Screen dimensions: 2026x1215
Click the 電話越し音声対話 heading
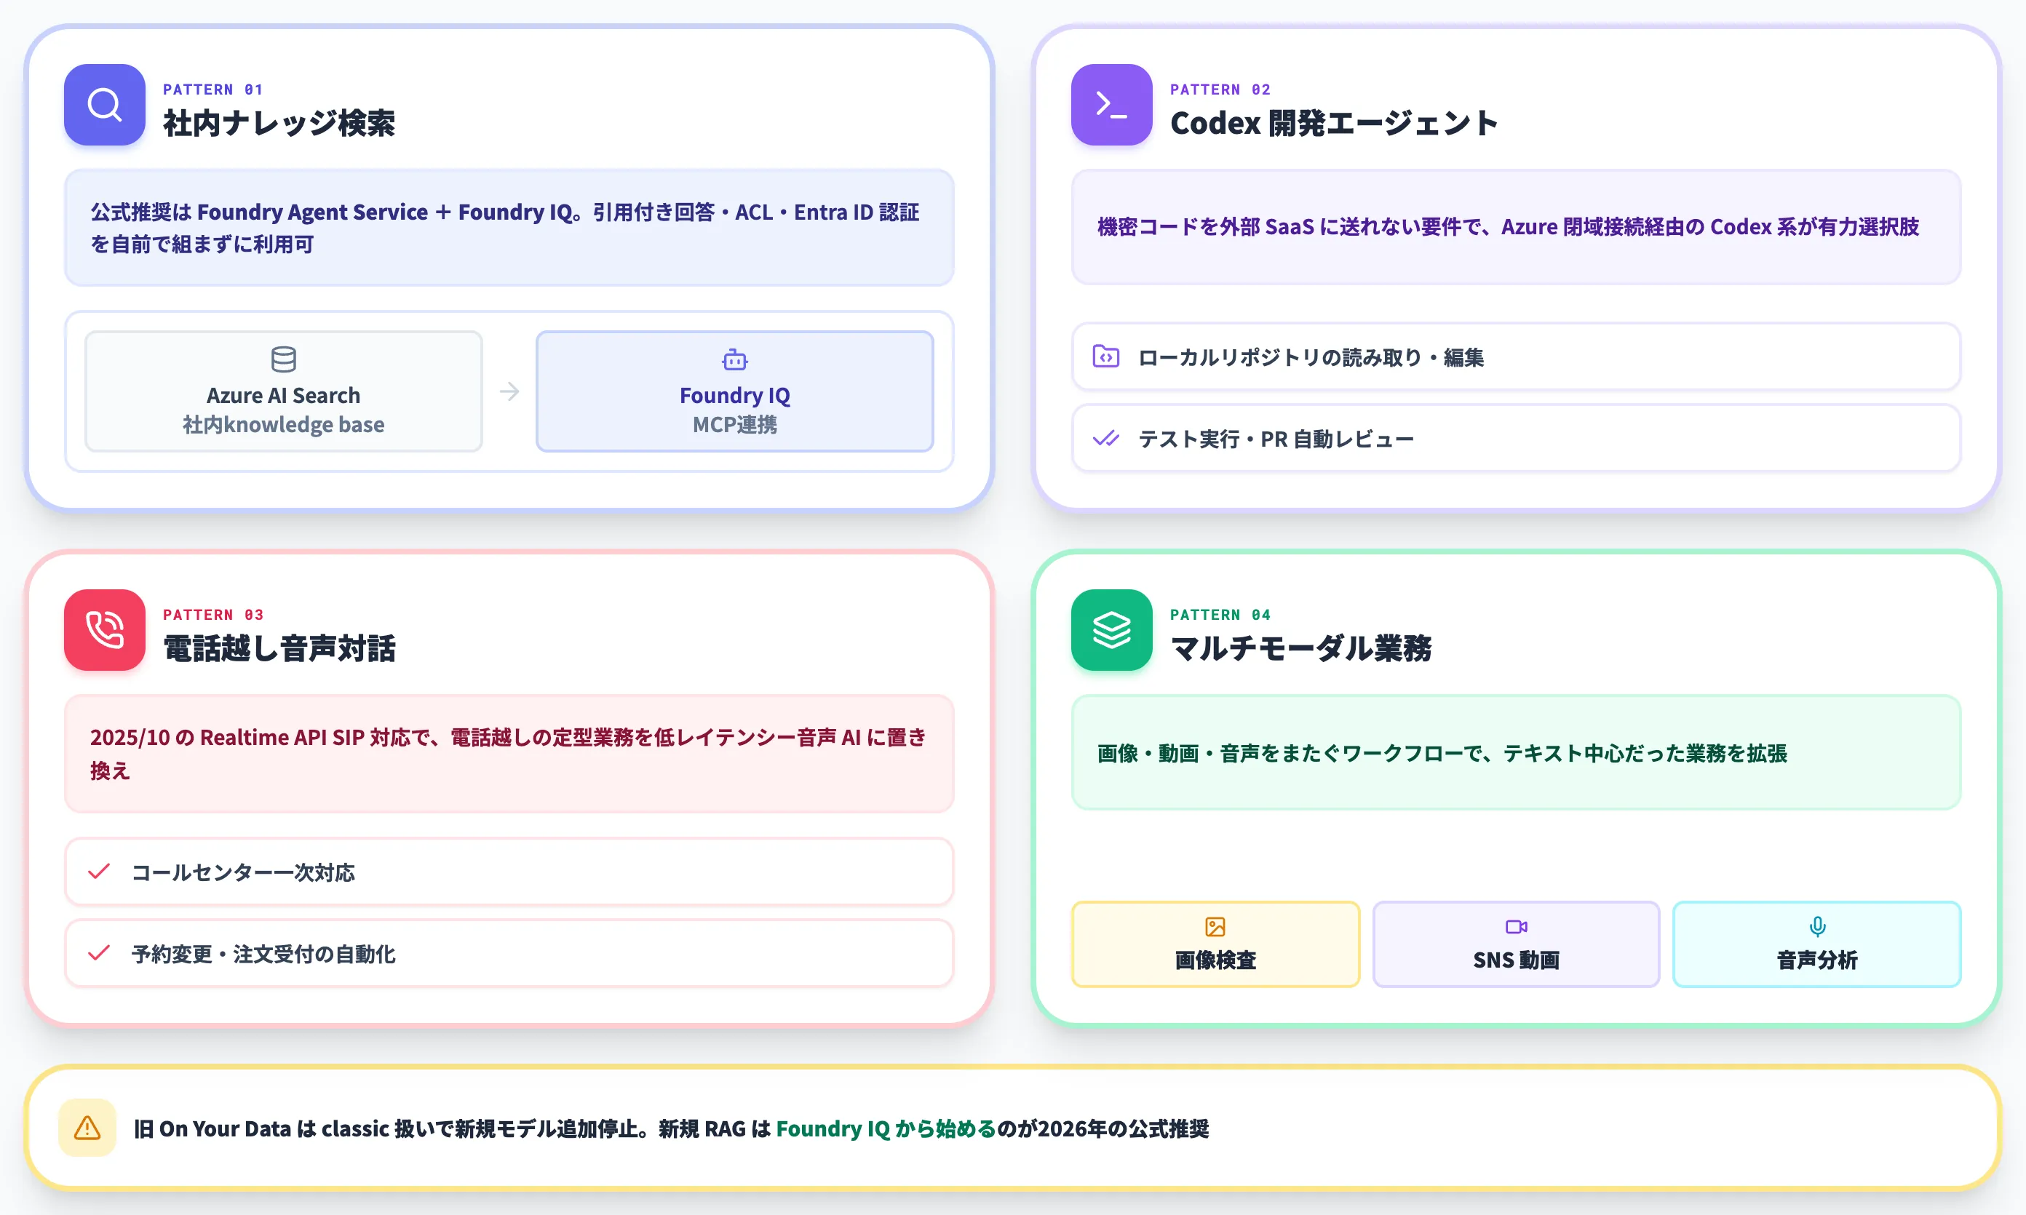(x=279, y=648)
